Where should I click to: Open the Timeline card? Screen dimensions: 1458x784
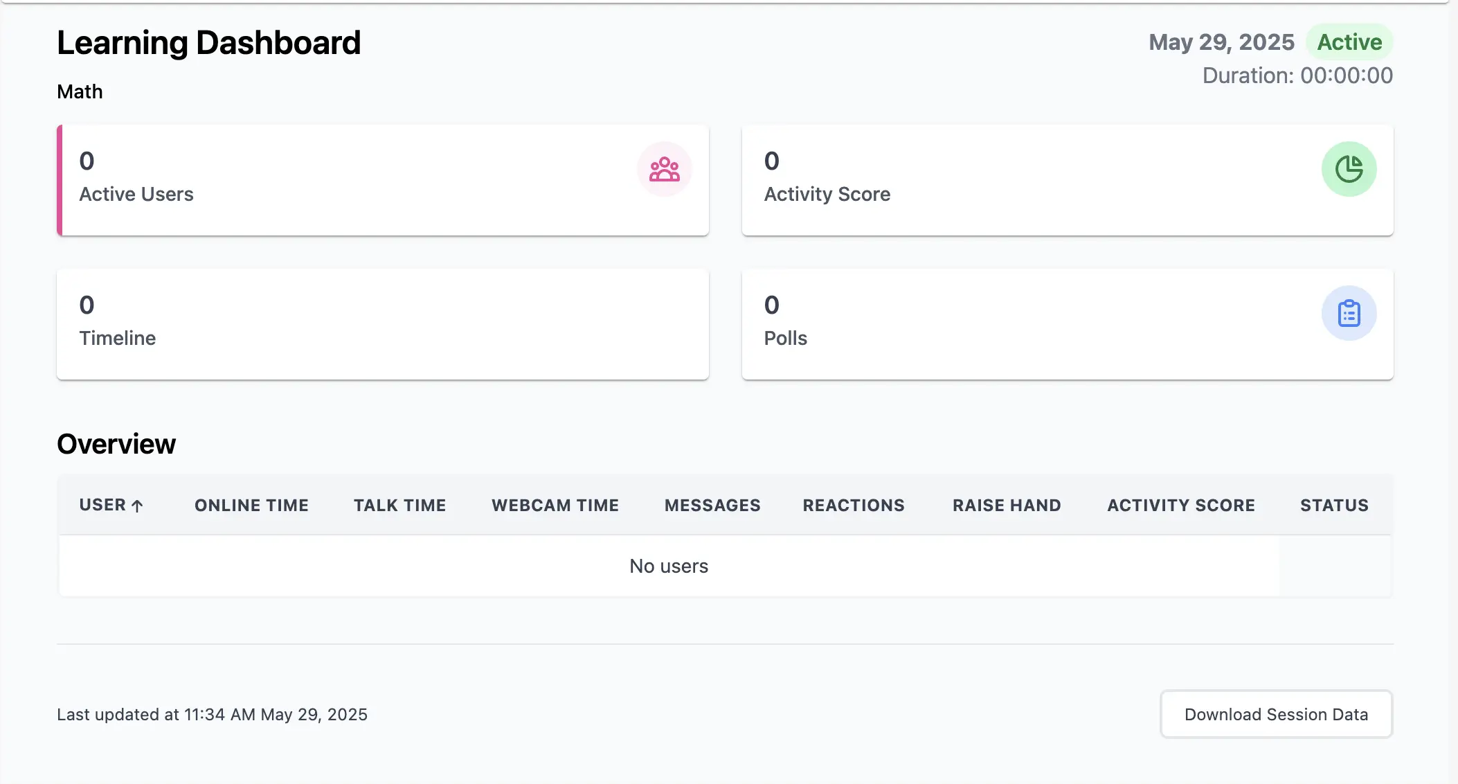click(382, 324)
